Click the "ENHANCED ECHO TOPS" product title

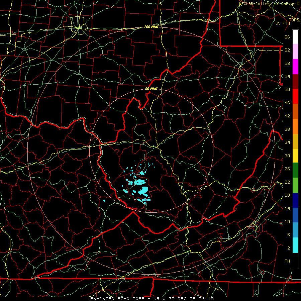(x=117, y=299)
